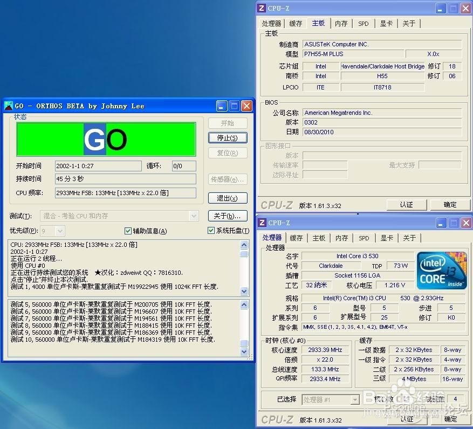The width and height of the screenshot is (473, 429).
Task: Click 确定 in bottom CPU-Z window
Action: pos(450,419)
